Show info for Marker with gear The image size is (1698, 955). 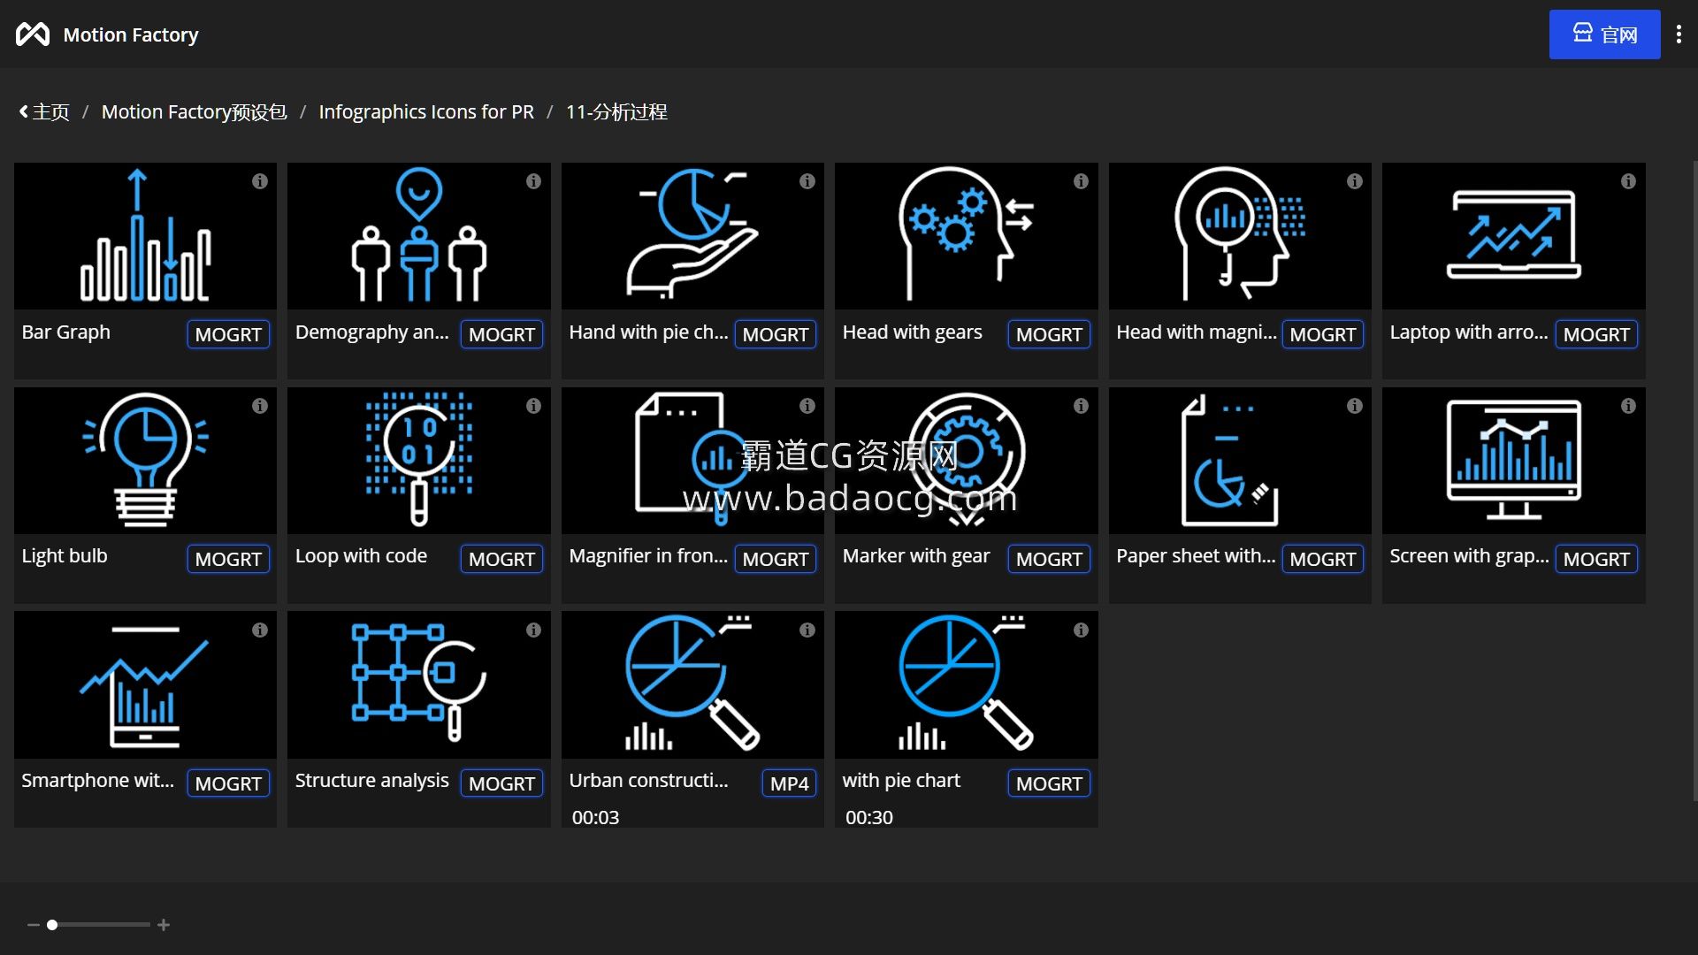click(1081, 406)
